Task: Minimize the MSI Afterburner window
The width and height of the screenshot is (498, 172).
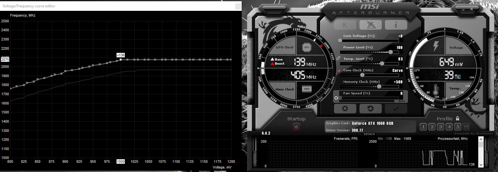Action: click(463, 9)
